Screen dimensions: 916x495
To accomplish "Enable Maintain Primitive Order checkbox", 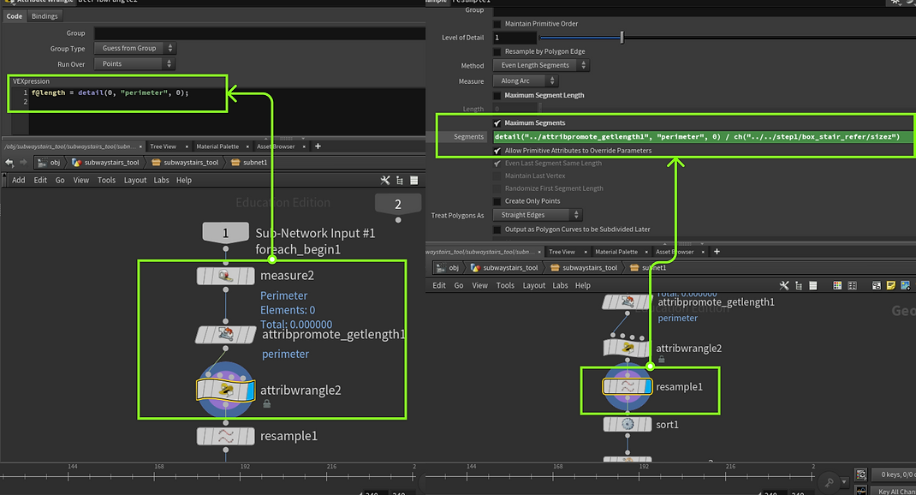I will point(497,24).
